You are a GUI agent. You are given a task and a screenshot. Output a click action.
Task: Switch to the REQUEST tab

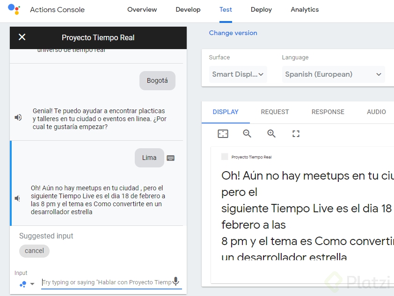[275, 112]
